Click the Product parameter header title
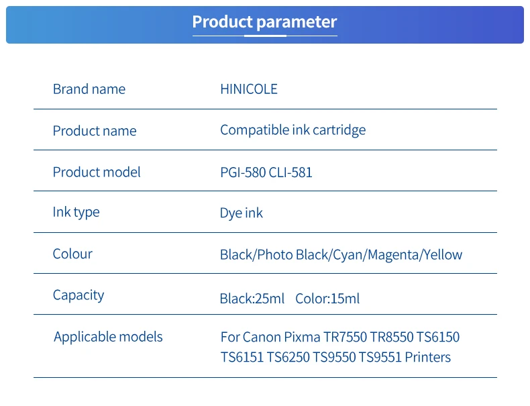Image resolution: width=530 pixels, height=406 pixels. (x=264, y=22)
